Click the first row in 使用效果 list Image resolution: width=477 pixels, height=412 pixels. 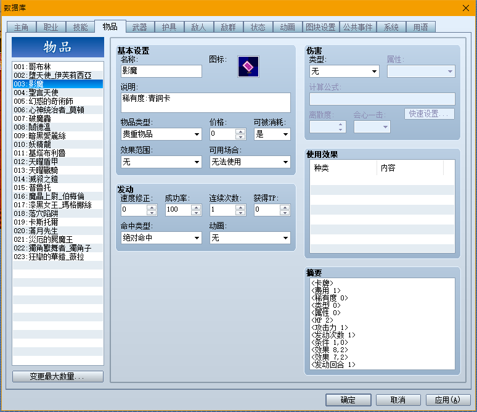coord(382,180)
